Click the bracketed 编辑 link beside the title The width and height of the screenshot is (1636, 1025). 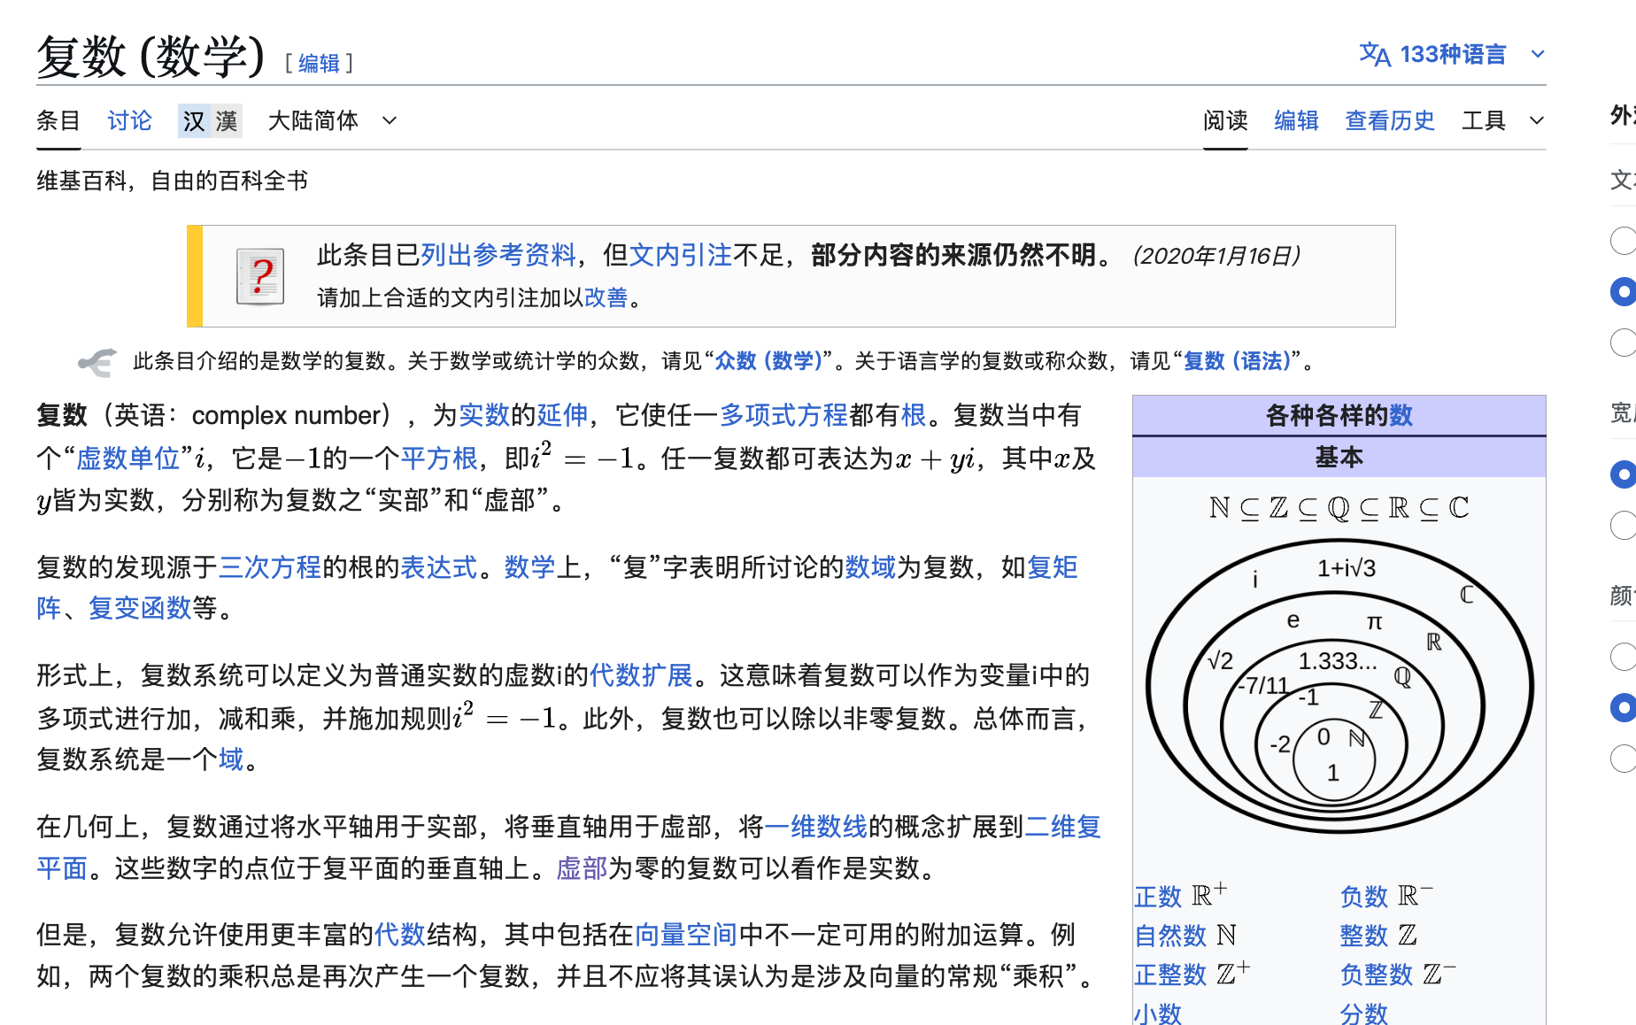click(x=319, y=64)
